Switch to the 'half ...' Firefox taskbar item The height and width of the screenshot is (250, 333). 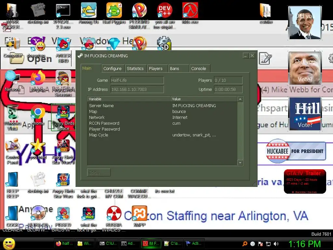(x=64, y=243)
